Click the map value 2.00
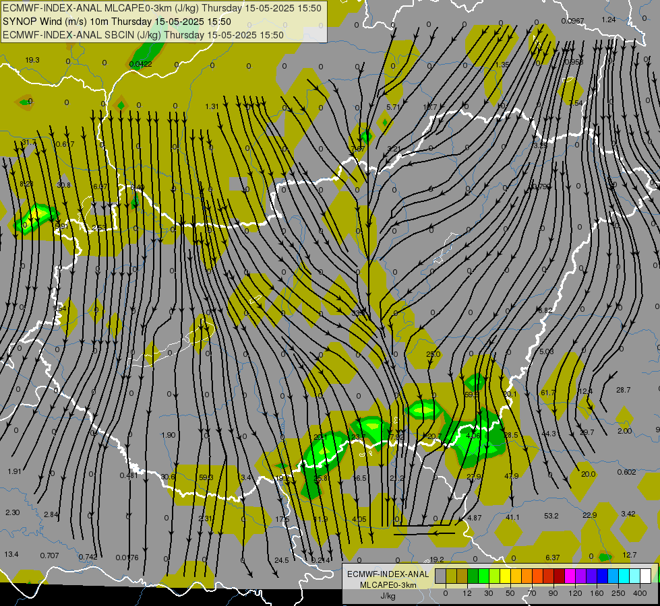660x606 pixels. tap(625, 431)
